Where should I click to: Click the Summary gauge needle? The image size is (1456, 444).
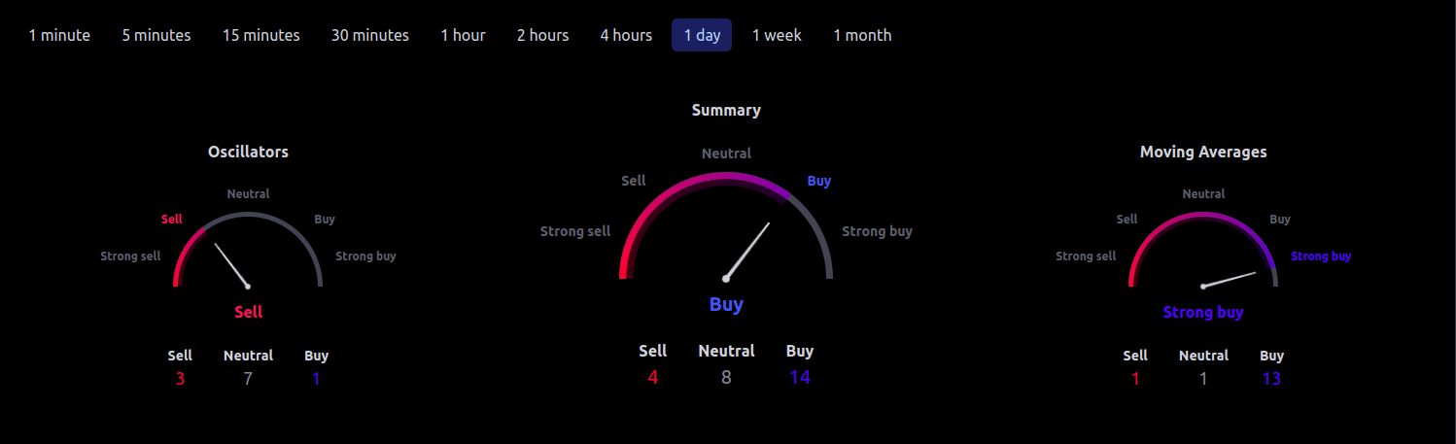pyautogui.click(x=746, y=252)
